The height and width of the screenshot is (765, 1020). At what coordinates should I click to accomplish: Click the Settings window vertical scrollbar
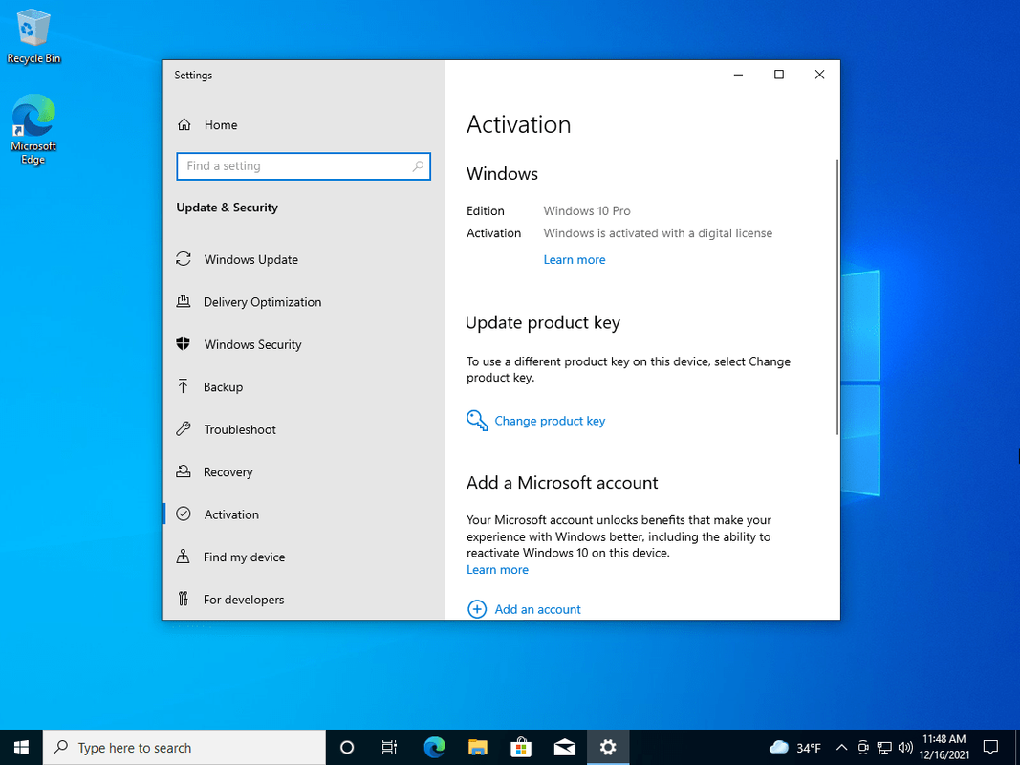836,296
